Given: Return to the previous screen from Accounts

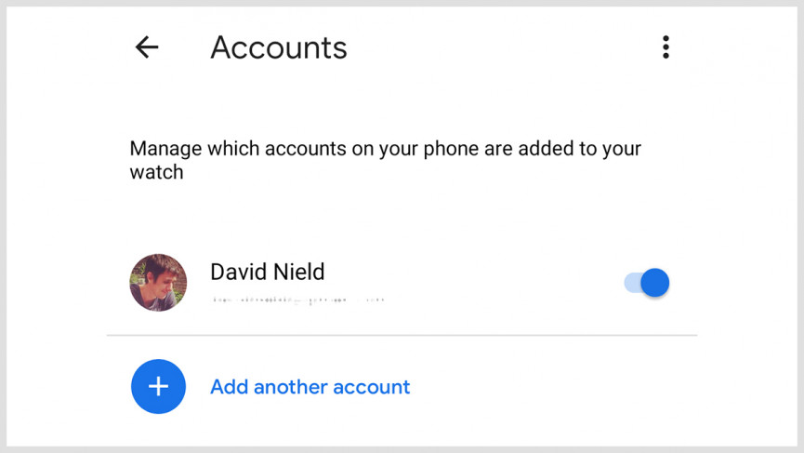Looking at the screenshot, I should coord(147,47).
